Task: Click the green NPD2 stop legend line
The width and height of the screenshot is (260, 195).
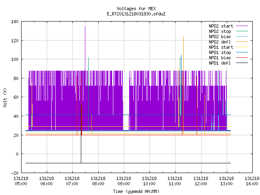Action: [242, 31]
